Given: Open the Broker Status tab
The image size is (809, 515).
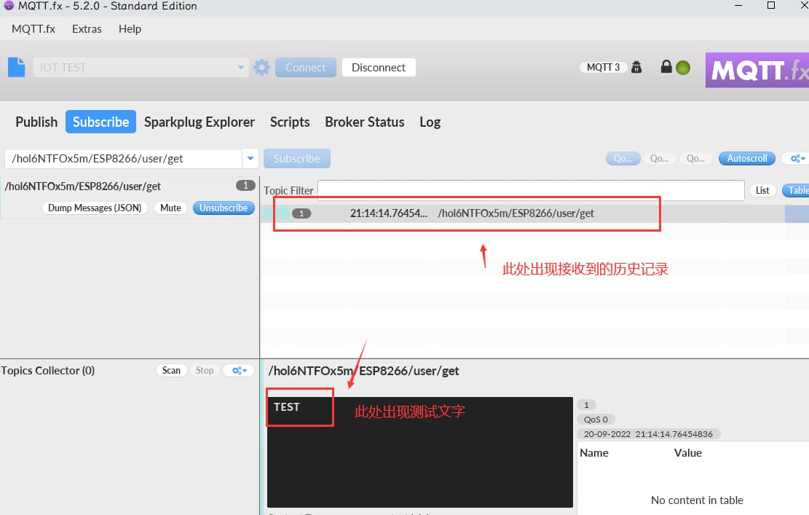Looking at the screenshot, I should (x=364, y=122).
